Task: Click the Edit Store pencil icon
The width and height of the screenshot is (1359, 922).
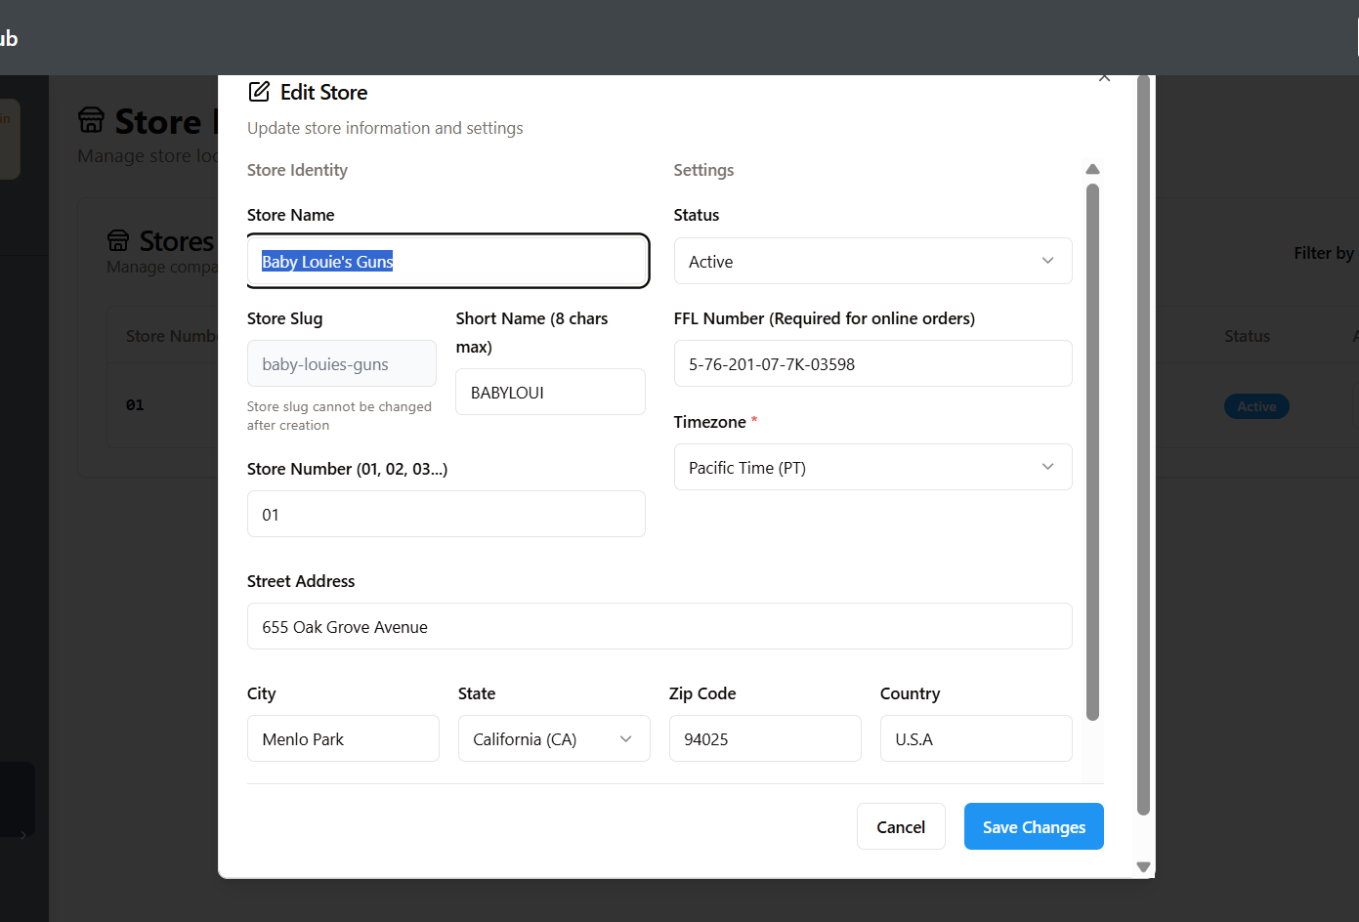Action: pos(259,92)
